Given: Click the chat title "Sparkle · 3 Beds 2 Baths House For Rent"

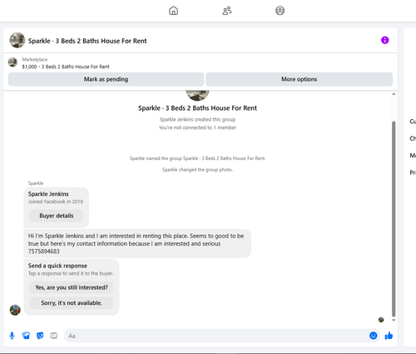Looking at the screenshot, I should click(87, 41).
